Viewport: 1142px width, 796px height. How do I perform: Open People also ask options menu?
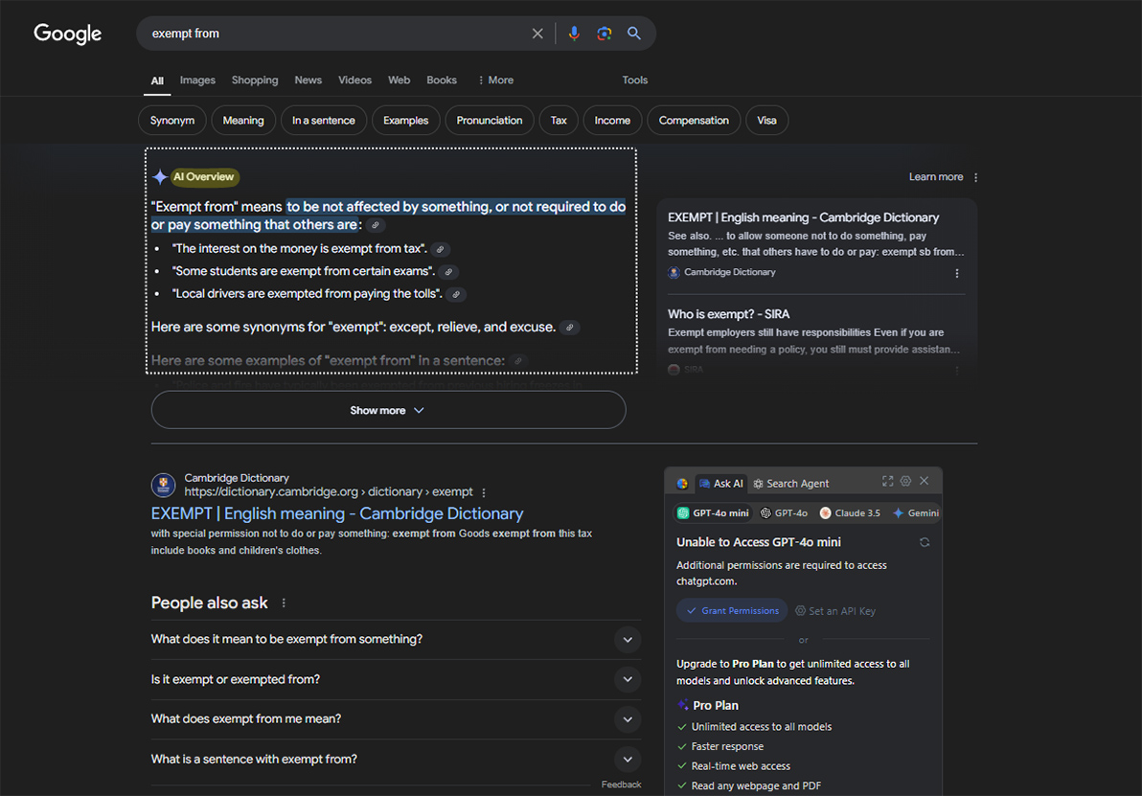pos(284,603)
